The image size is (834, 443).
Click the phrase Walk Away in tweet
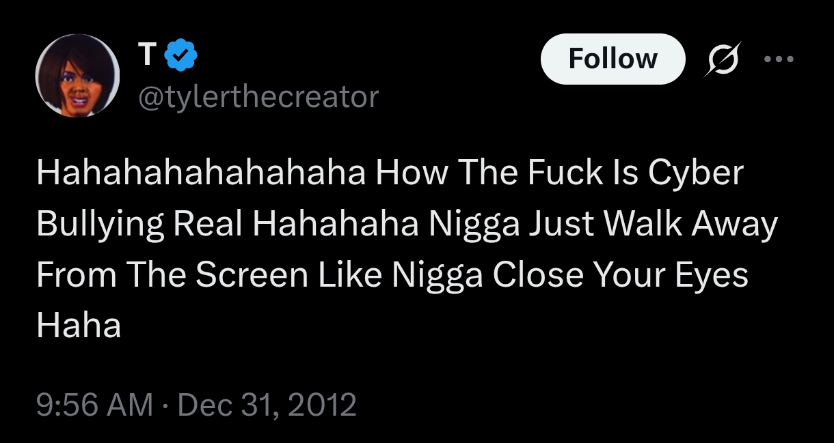tap(695, 224)
